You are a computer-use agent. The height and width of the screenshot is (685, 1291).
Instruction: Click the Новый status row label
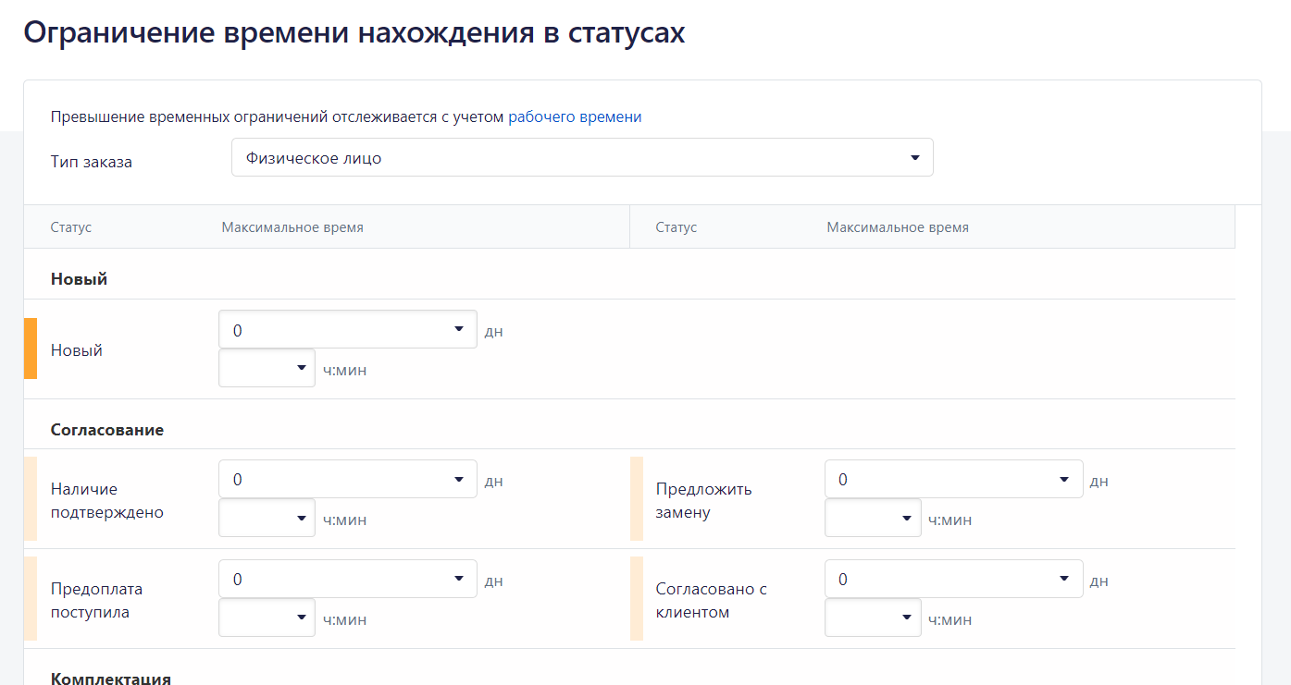(x=77, y=350)
